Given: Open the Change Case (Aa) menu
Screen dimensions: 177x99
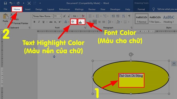Looking at the screenshot, I should (x=76, y=16).
